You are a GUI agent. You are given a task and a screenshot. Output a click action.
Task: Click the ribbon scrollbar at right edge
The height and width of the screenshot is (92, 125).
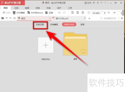[123, 13]
